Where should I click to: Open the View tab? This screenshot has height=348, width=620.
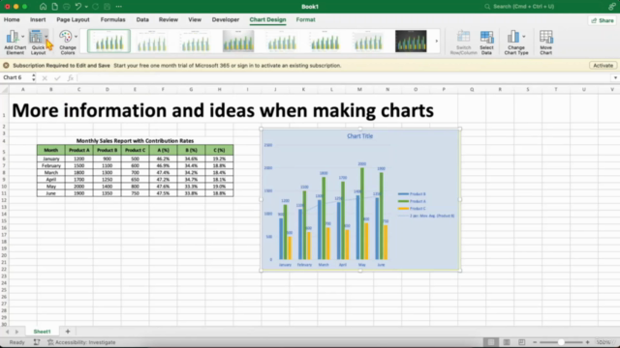(x=195, y=19)
